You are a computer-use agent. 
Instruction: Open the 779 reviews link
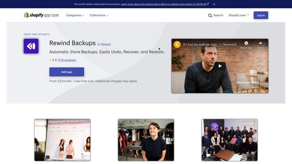point(67,60)
